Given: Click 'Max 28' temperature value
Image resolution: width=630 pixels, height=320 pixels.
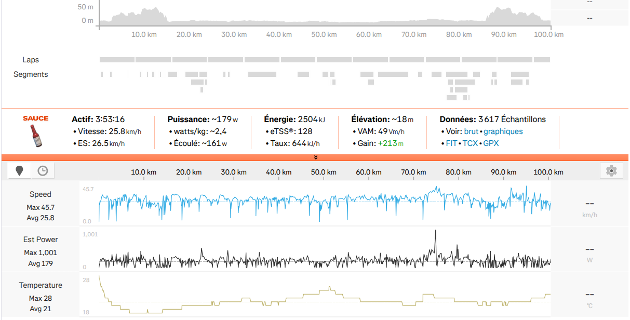Looking at the screenshot, I should tap(41, 298).
